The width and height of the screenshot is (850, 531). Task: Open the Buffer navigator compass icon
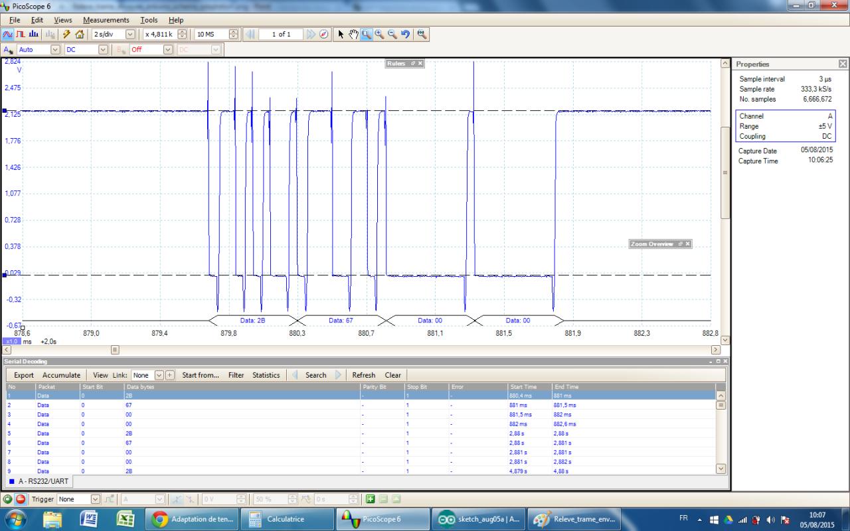(324, 35)
